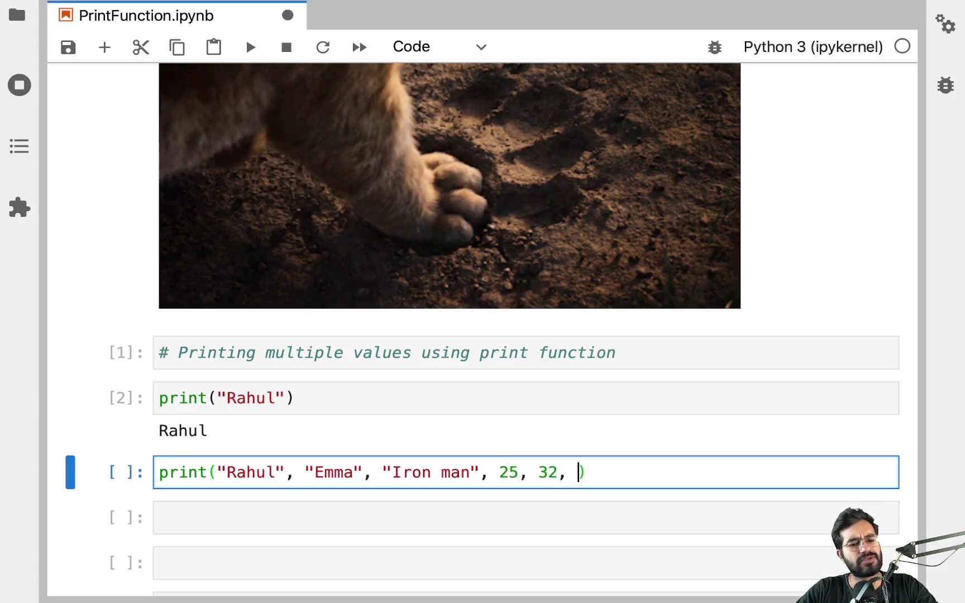Image resolution: width=965 pixels, height=603 pixels.
Task: Click the print("Rahul") code cell
Action: [x=526, y=398]
